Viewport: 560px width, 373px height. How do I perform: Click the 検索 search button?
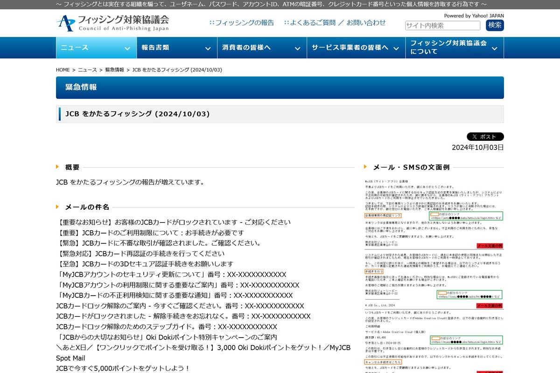click(495, 25)
